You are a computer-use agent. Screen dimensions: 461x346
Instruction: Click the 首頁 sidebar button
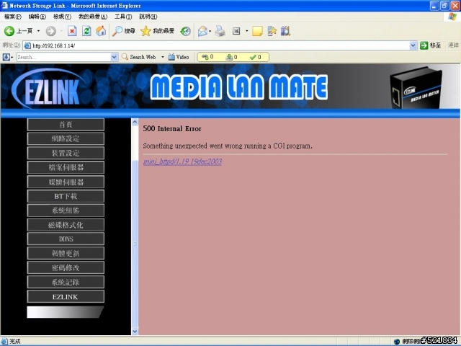pyautogui.click(x=66, y=125)
